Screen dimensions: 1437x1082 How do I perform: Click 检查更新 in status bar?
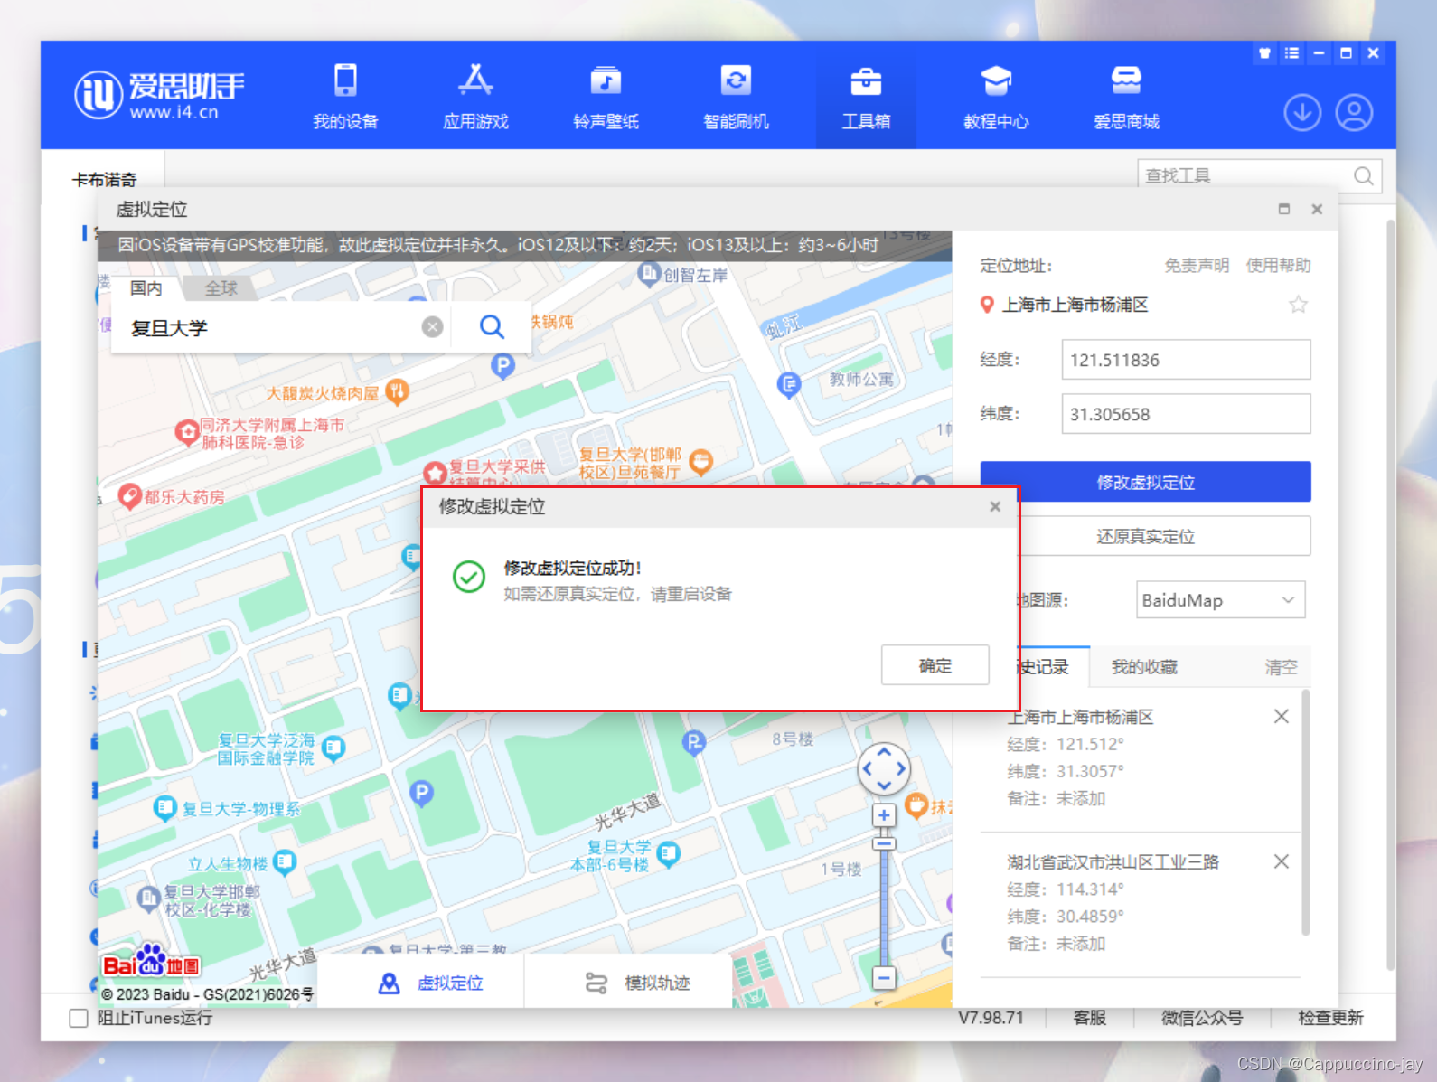(1330, 1018)
